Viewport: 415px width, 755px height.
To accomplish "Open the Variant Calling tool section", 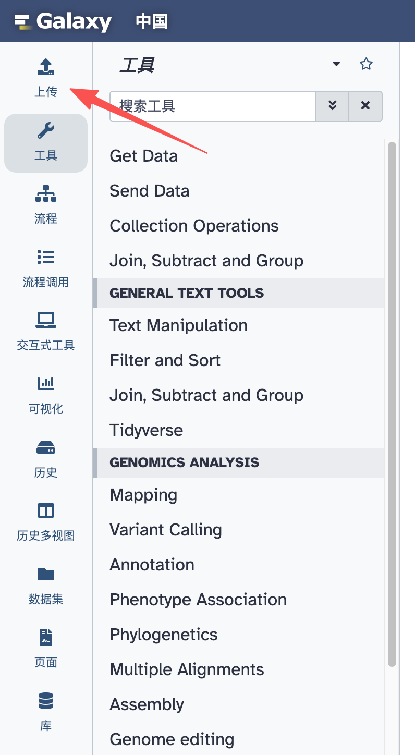I will pos(166,530).
